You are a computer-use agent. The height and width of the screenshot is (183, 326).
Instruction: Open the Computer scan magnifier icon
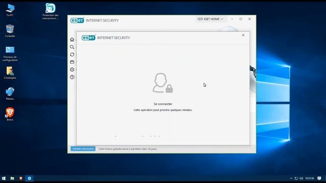(x=72, y=47)
